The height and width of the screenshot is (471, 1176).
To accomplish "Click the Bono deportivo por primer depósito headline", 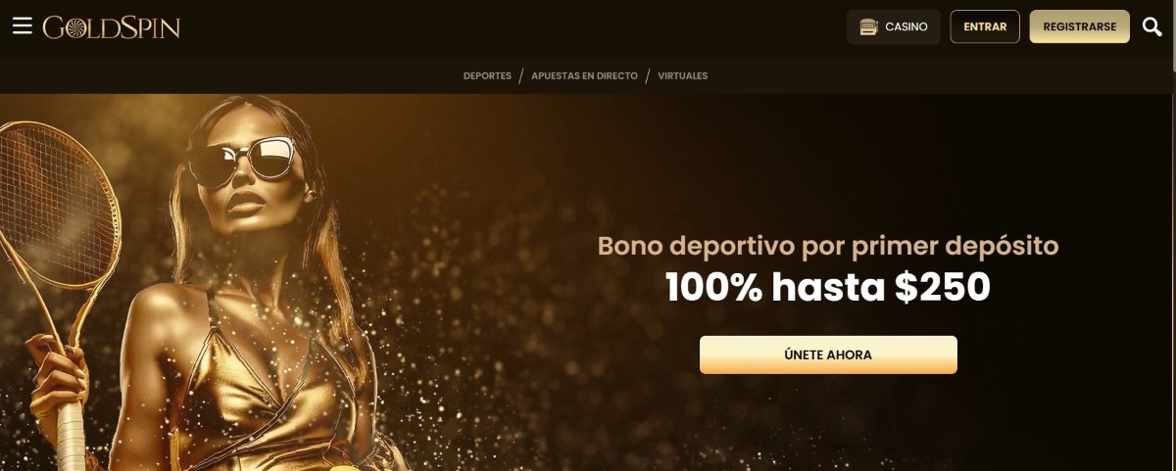I will [828, 246].
